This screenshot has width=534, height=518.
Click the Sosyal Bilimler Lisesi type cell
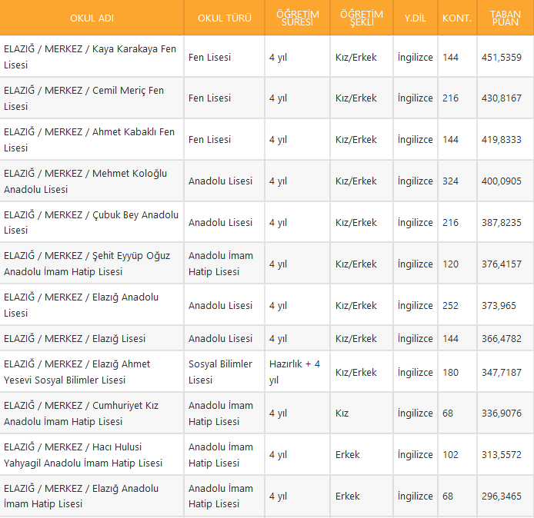[x=220, y=372]
